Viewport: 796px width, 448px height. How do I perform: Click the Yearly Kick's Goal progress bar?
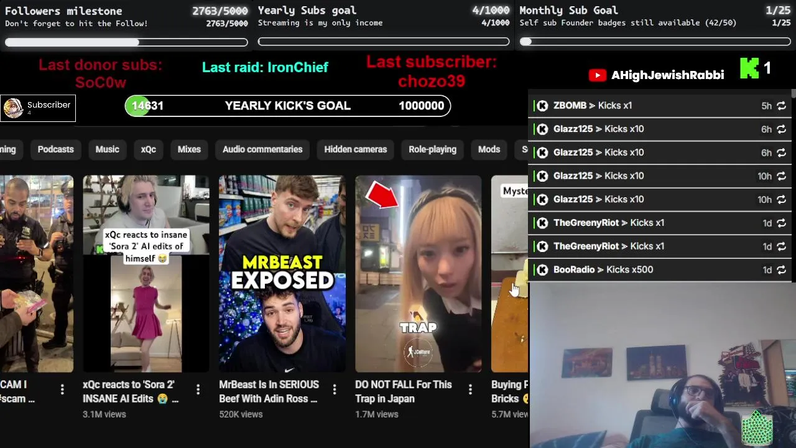(287, 106)
